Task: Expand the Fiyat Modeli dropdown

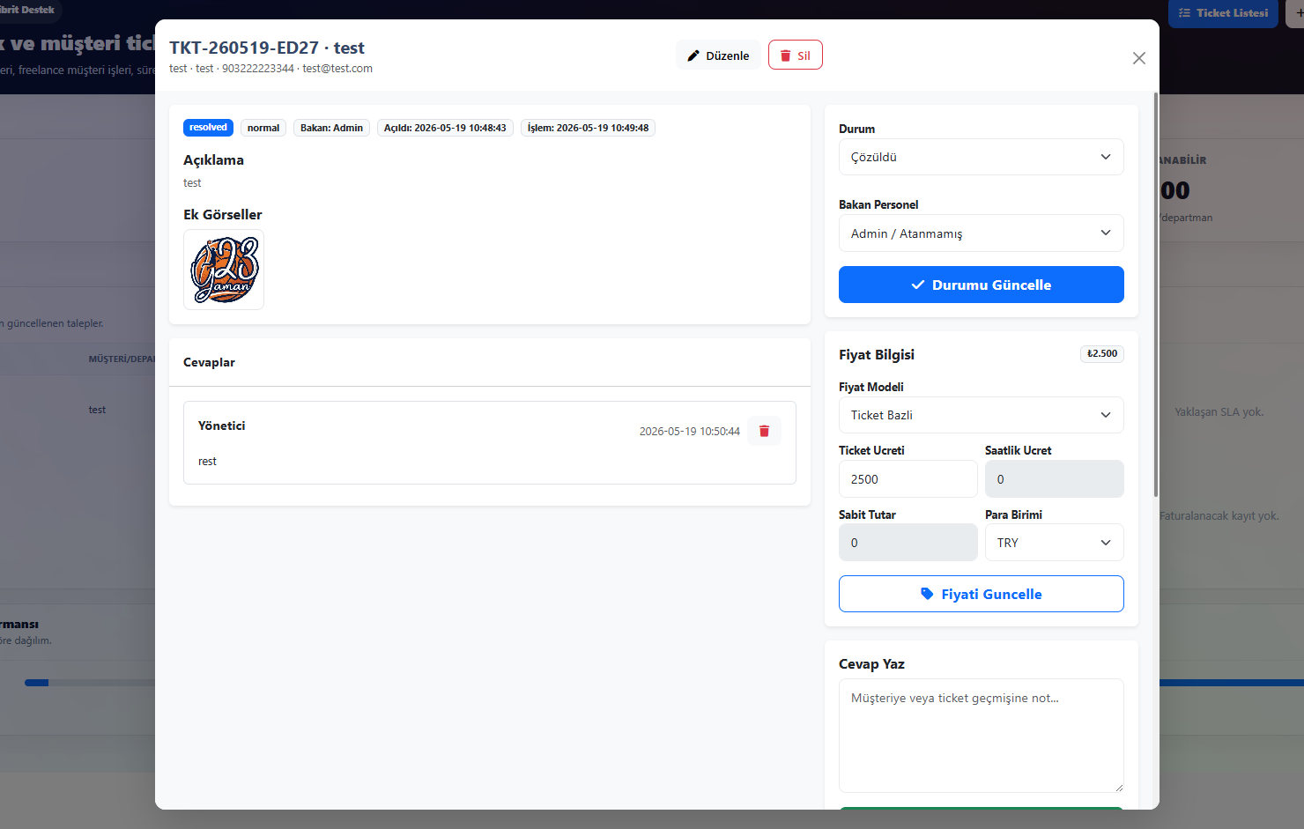Action: pyautogui.click(x=981, y=415)
